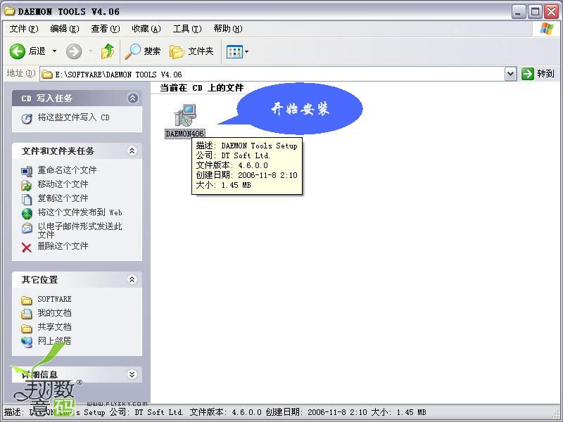Click 复制这个文件 link

click(x=63, y=198)
